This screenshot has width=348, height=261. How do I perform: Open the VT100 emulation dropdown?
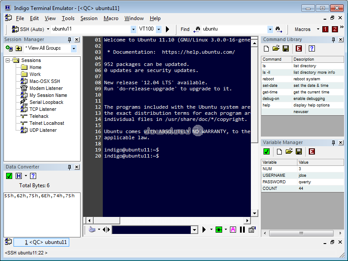click(x=159, y=29)
